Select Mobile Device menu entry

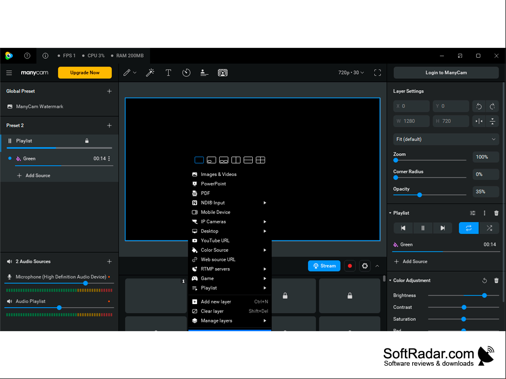(x=230, y=212)
